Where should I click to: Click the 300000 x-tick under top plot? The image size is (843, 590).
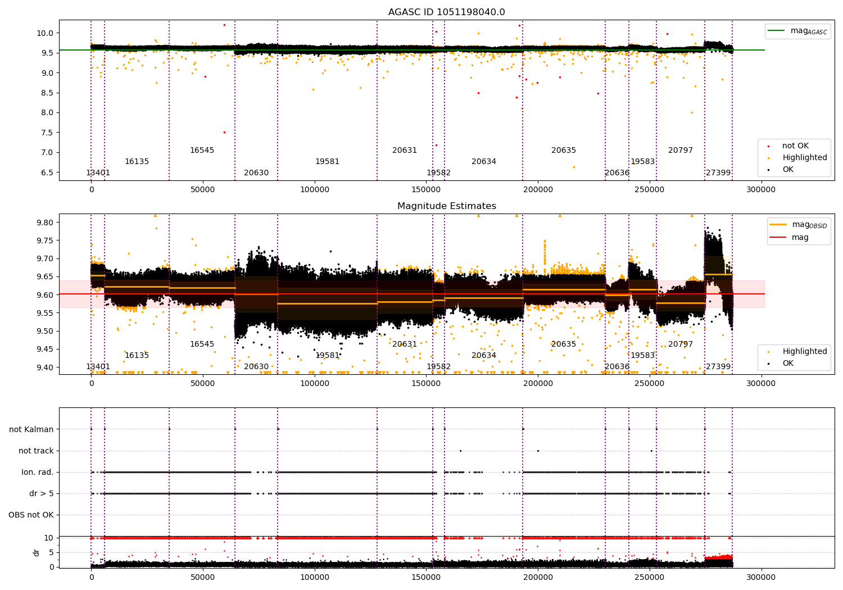[761, 189]
